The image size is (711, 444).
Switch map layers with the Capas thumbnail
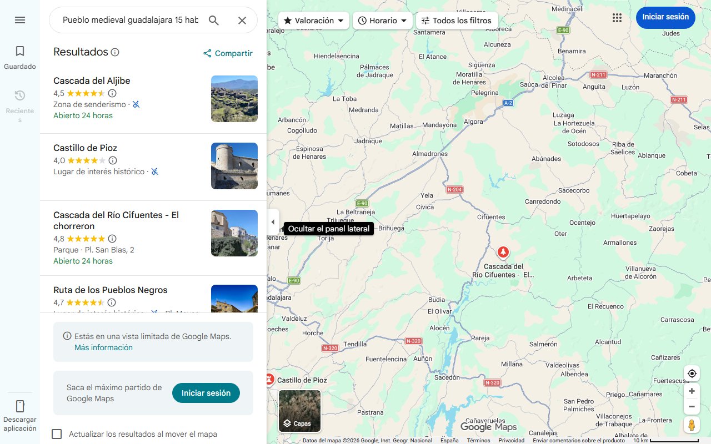(x=299, y=411)
